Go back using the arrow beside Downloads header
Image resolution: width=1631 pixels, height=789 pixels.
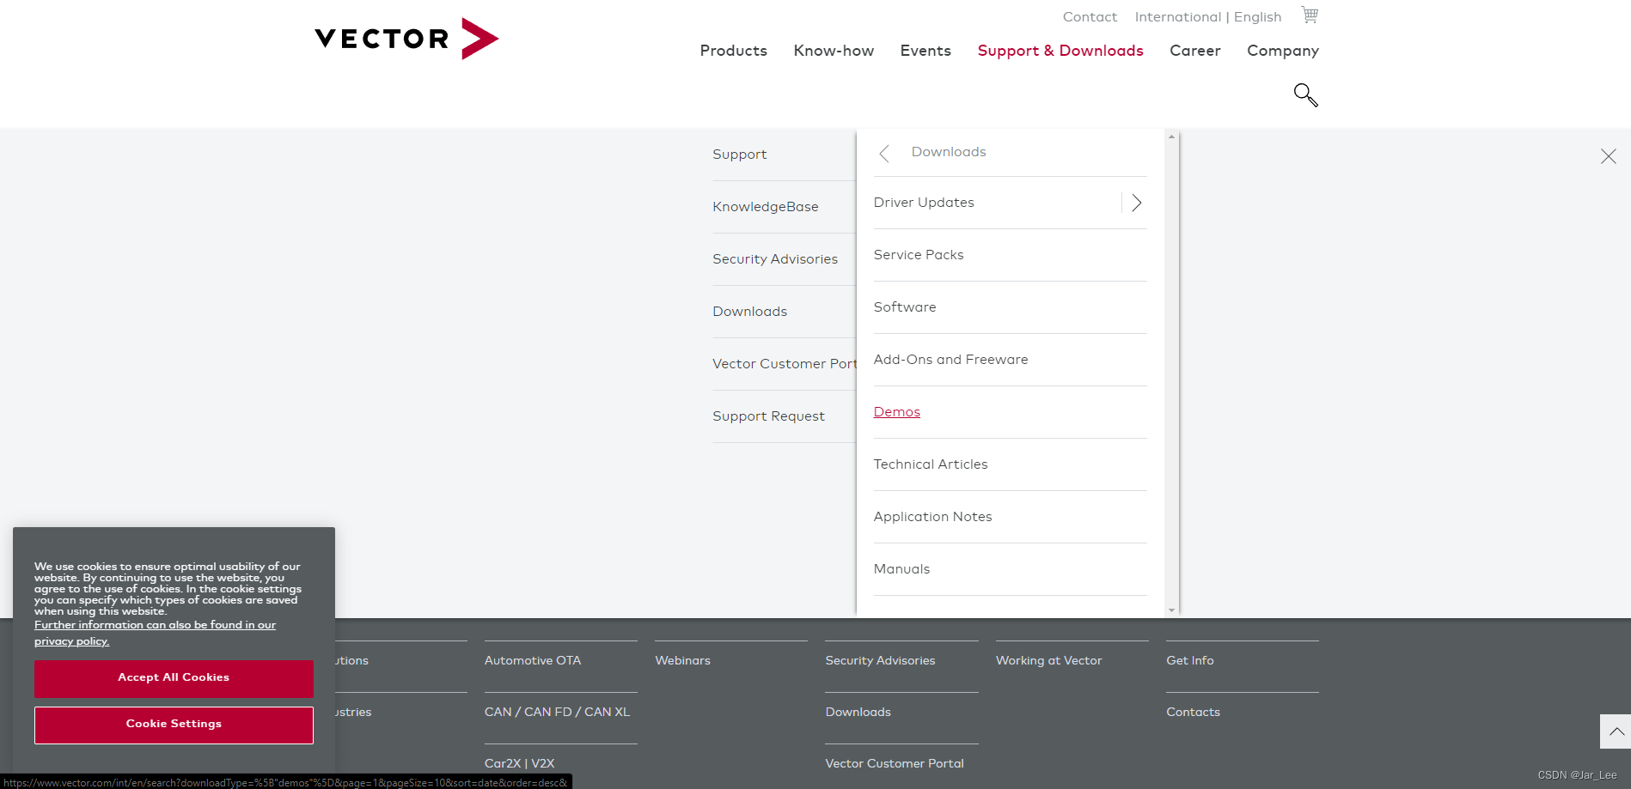[884, 153]
